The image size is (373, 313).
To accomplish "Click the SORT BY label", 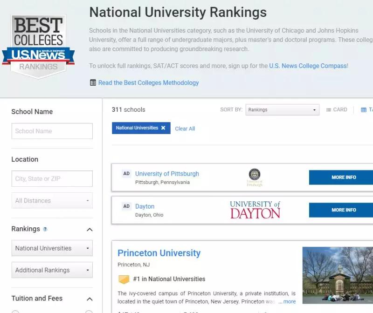I will (231, 109).
